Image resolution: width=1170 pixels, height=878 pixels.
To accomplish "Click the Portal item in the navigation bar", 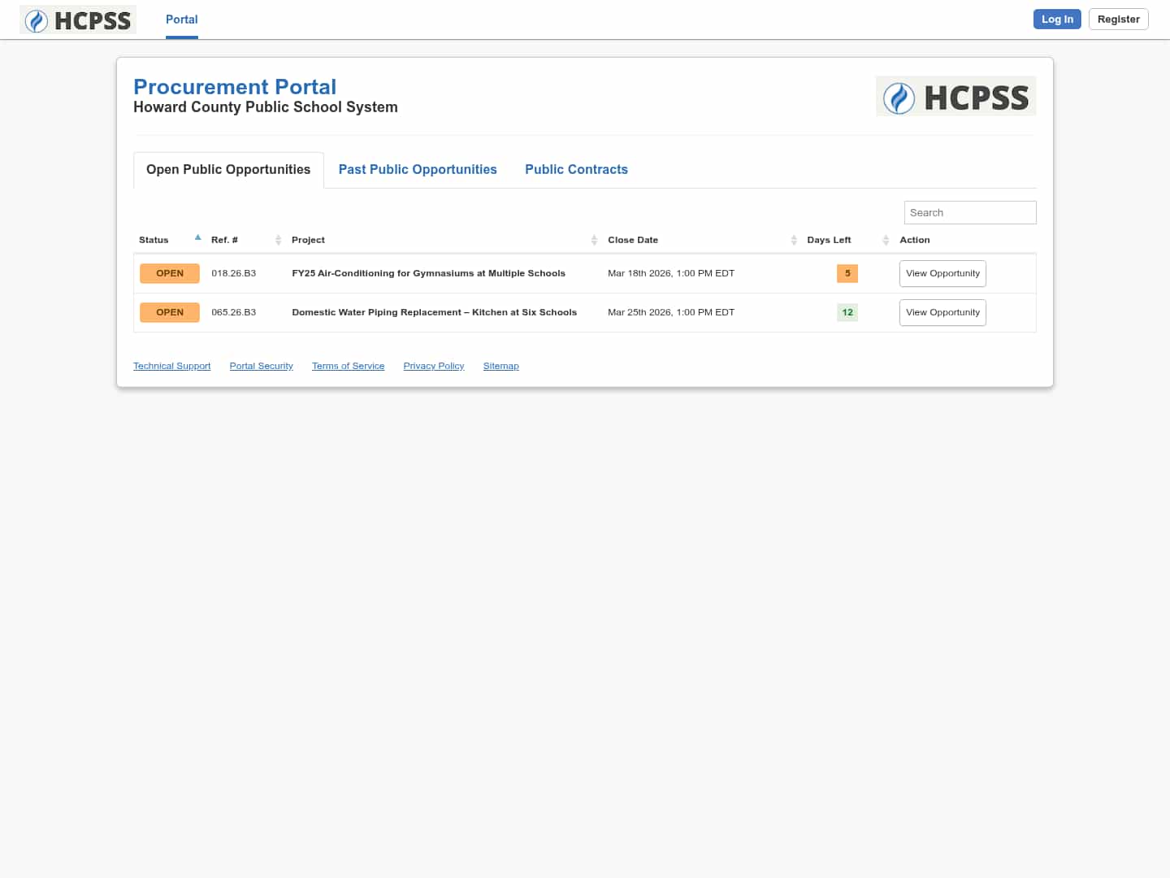I will click(x=181, y=20).
